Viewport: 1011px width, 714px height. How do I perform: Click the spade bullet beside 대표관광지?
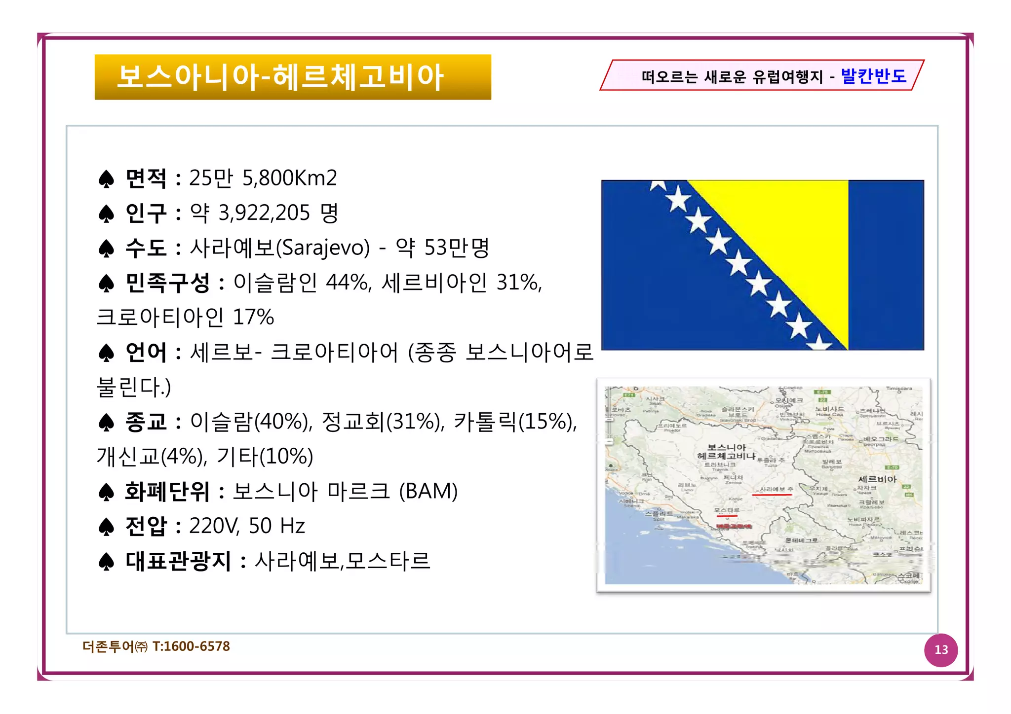[106, 562]
